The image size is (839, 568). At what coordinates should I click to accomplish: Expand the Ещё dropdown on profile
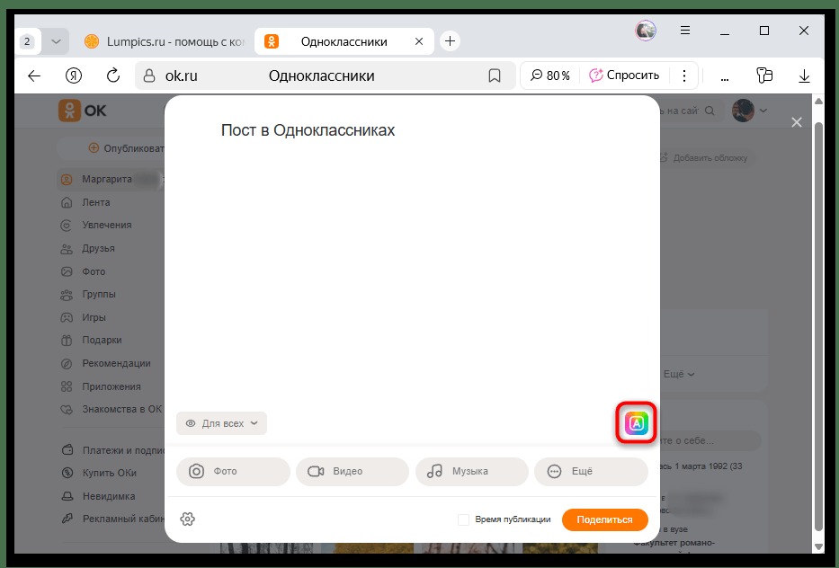coord(678,375)
